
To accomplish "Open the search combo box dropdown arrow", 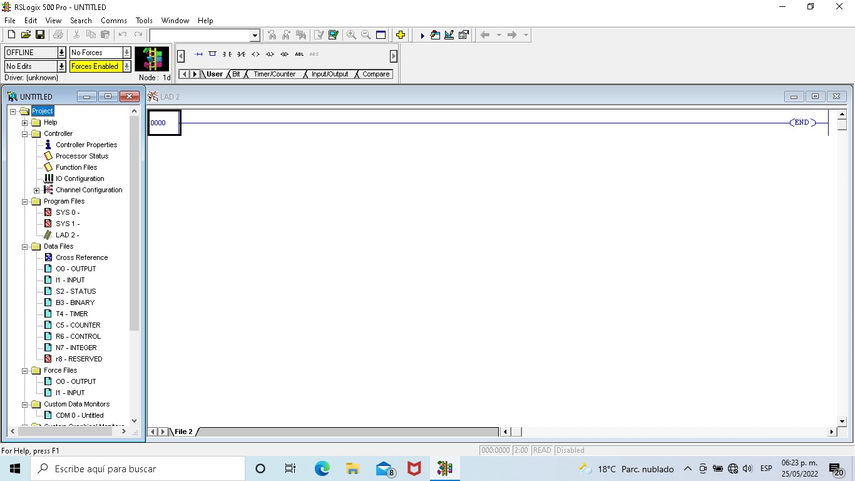I will pos(255,36).
